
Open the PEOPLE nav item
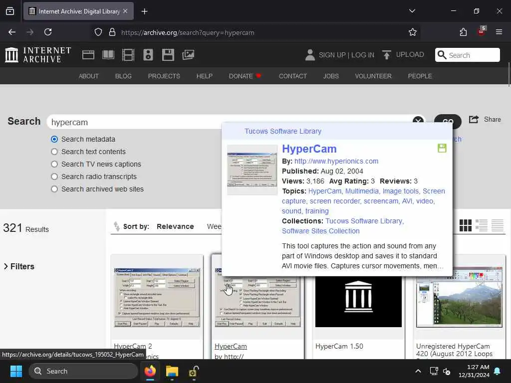[x=420, y=76]
